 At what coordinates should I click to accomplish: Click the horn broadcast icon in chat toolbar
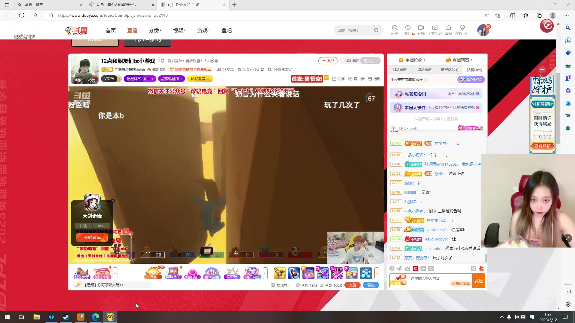coord(400,269)
